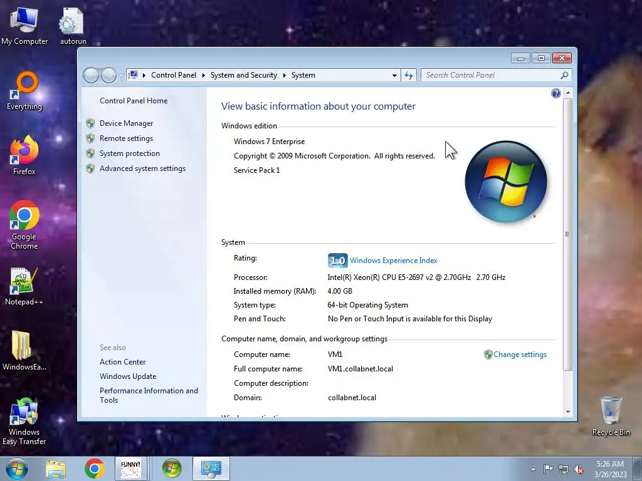
Task: Open the WindowsEa... folder on desktop
Action: tap(24, 351)
